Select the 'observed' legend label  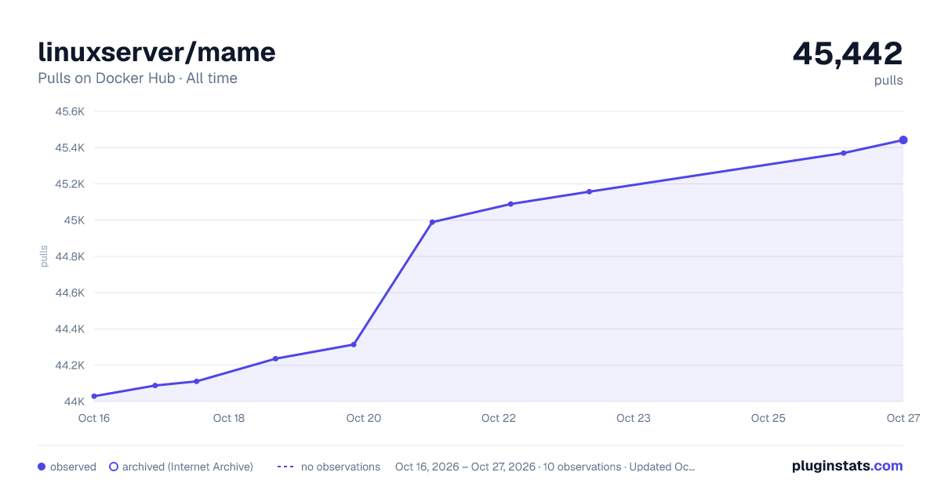(73, 467)
